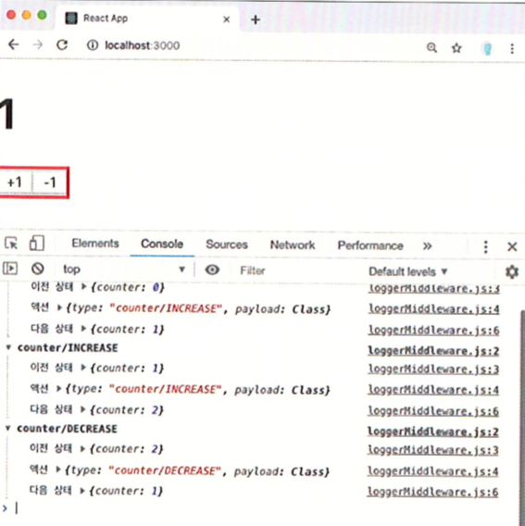Click the localhost:3000 address field

(x=143, y=45)
